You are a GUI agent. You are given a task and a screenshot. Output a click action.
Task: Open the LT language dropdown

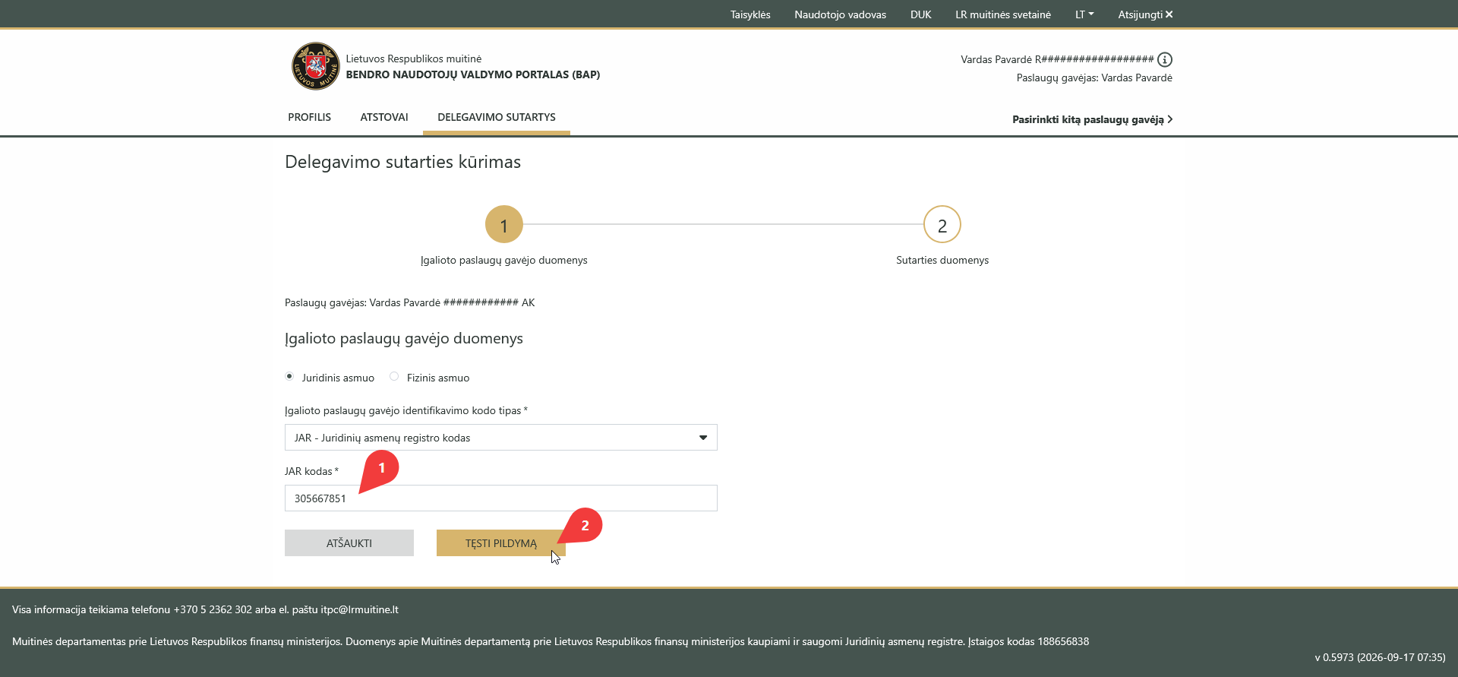pos(1084,14)
